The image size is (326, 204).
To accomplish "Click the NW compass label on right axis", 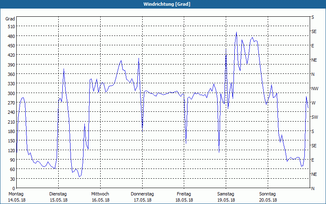I will tap(315, 89).
